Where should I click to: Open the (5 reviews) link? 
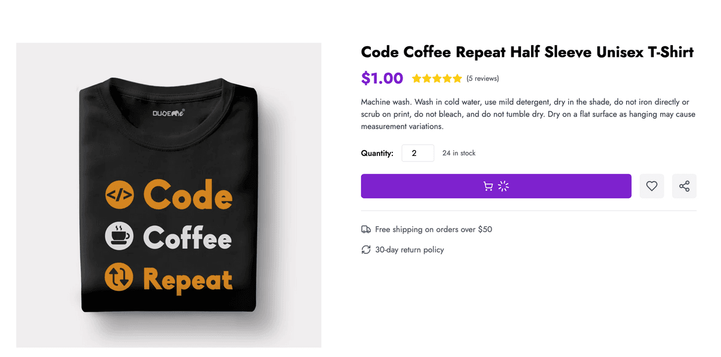[482, 79]
